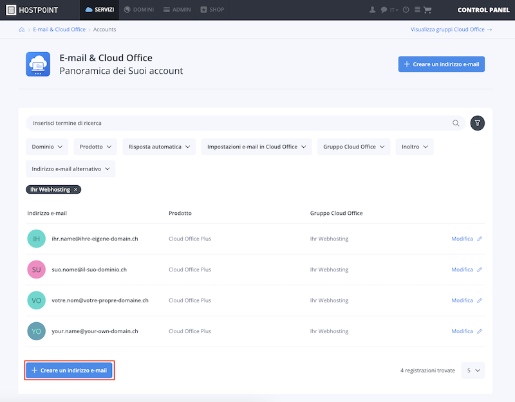Click pencil icon for your.name@your-own-domain.ch
The height and width of the screenshot is (402, 515).
[x=480, y=331]
